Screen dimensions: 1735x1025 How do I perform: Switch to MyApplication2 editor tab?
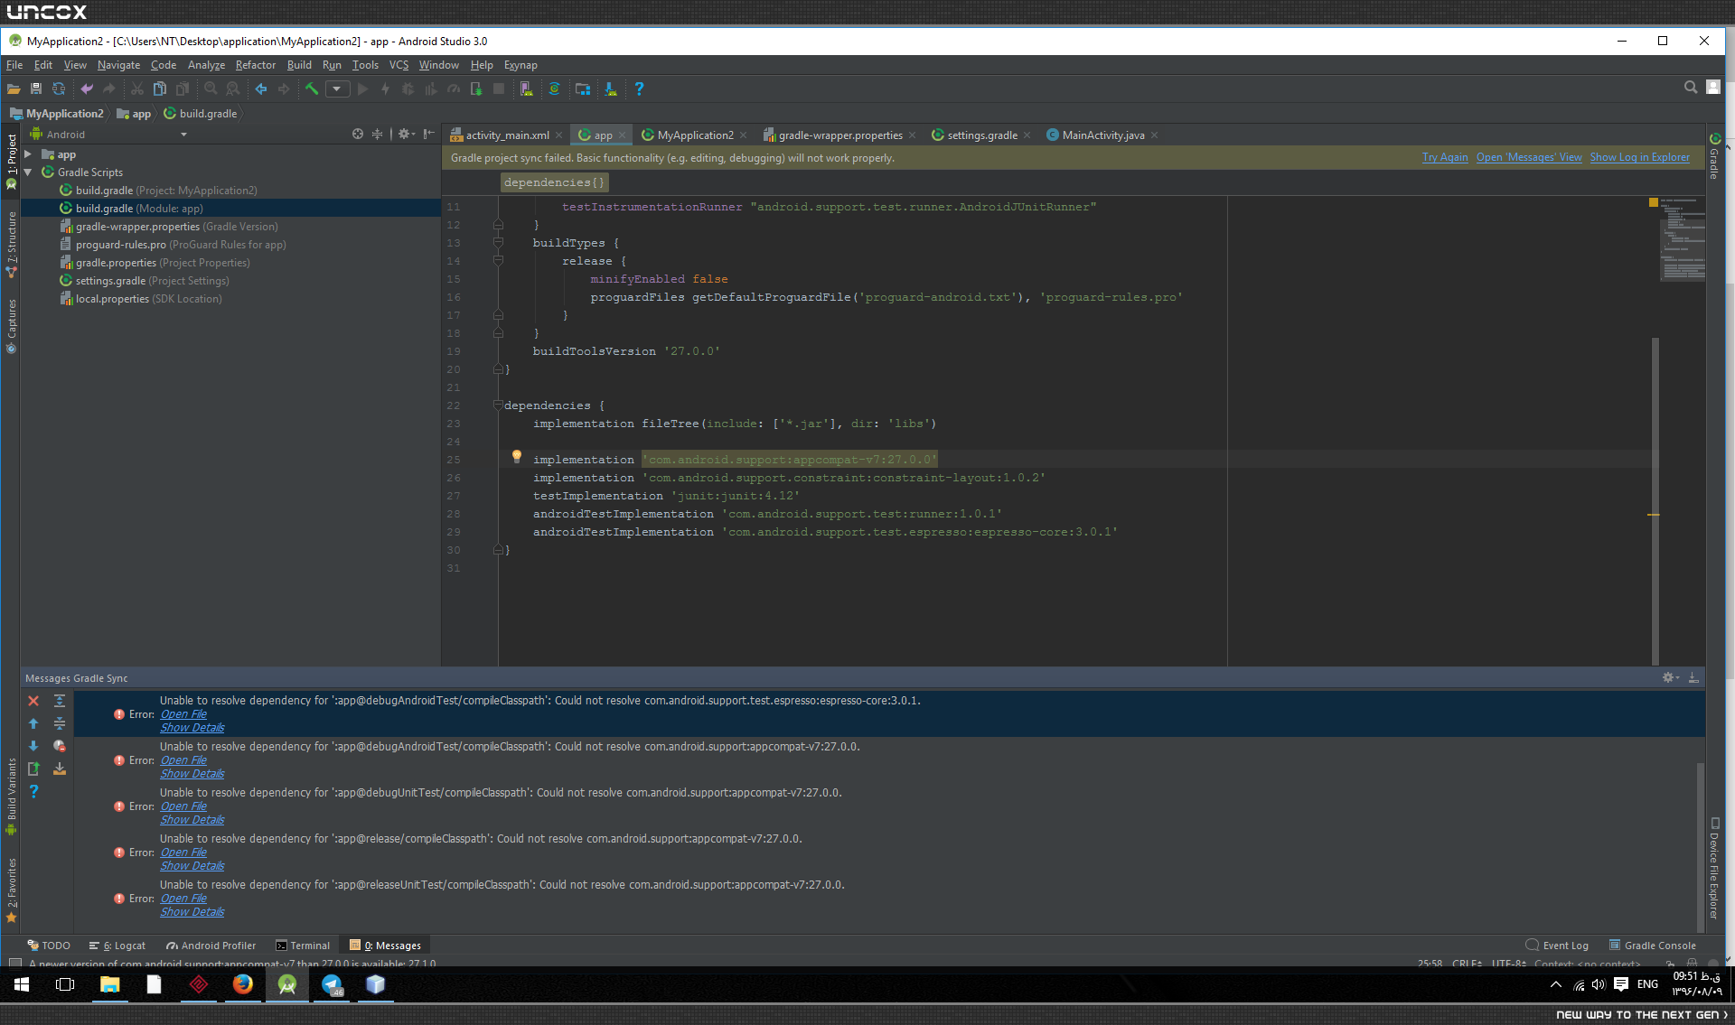click(x=695, y=135)
